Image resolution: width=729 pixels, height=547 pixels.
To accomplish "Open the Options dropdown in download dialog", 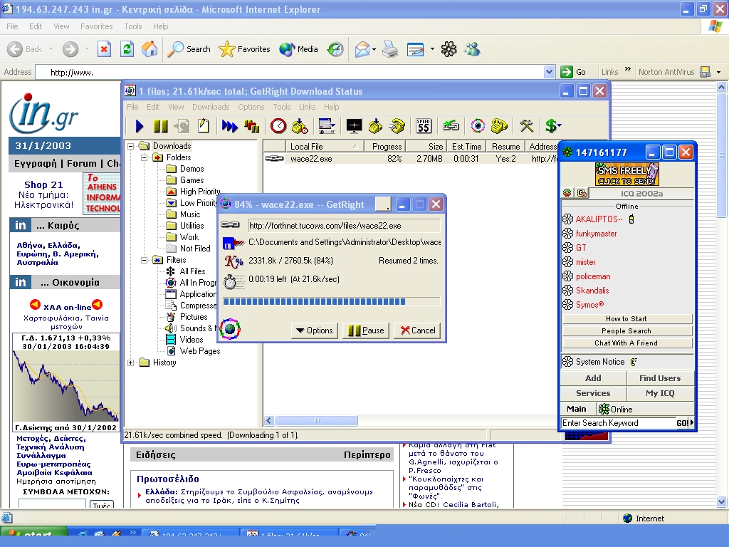I will point(314,330).
